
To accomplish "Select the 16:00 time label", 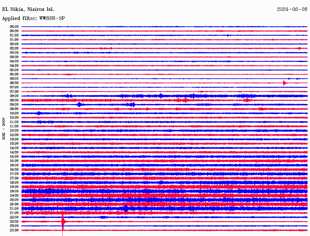I will click(14, 165).
